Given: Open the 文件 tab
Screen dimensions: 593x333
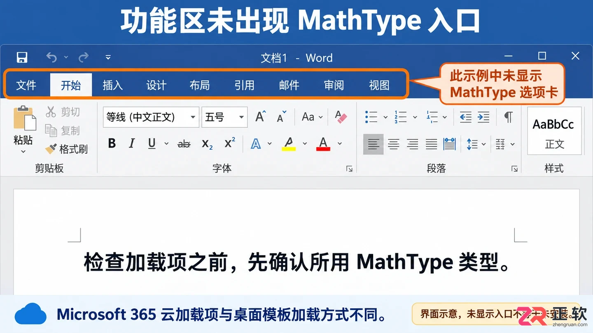Looking at the screenshot, I should tap(26, 85).
